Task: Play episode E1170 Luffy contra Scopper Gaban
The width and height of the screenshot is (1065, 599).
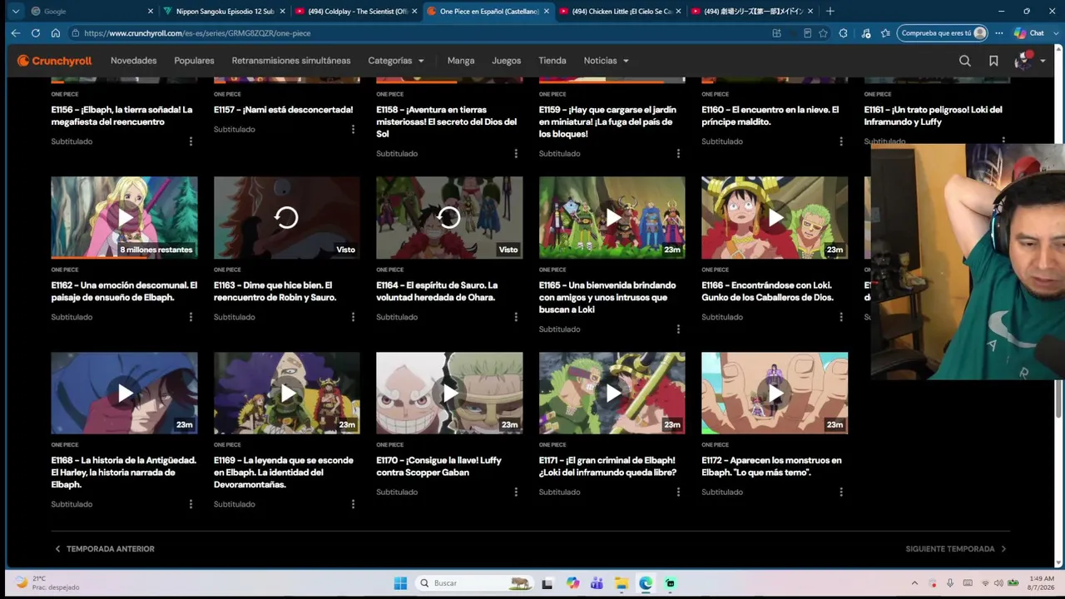Action: click(x=449, y=394)
